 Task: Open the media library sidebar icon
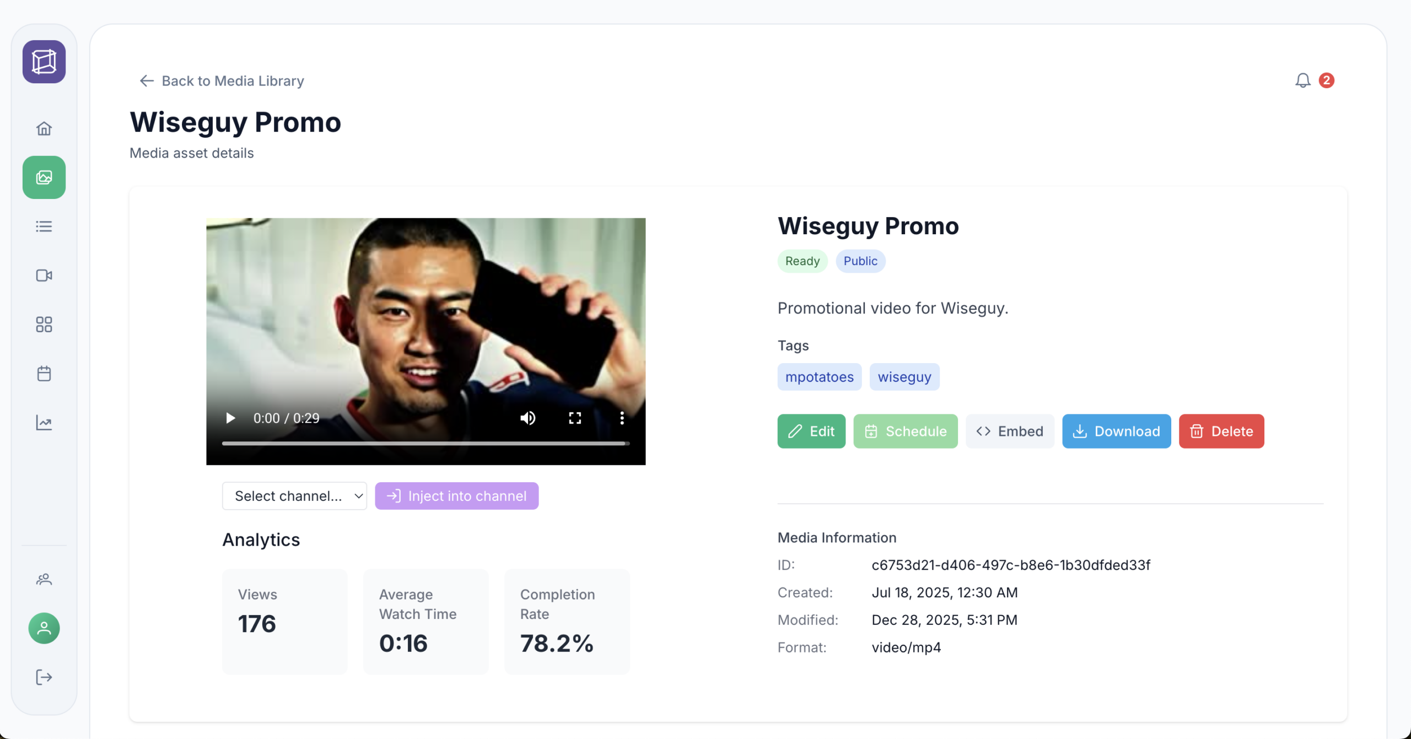(x=44, y=177)
